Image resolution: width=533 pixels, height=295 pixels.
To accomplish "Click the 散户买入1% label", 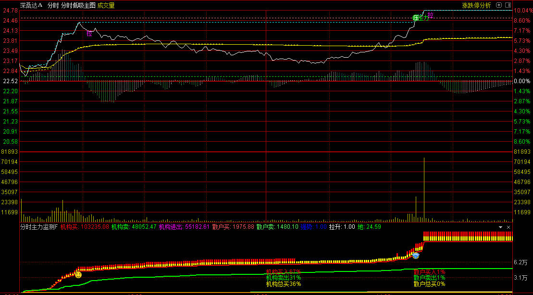I will point(429,271).
